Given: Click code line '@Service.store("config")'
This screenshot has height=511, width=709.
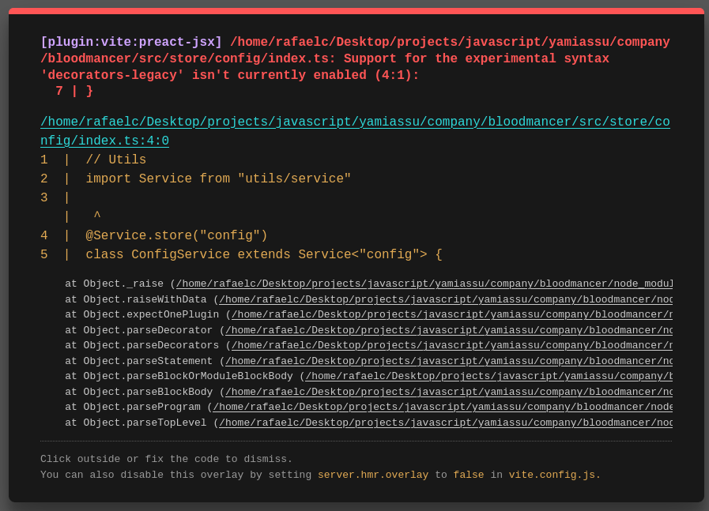Looking at the screenshot, I should [176, 235].
